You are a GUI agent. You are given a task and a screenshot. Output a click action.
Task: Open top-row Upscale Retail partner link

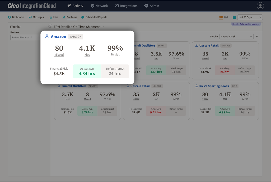click(209, 45)
